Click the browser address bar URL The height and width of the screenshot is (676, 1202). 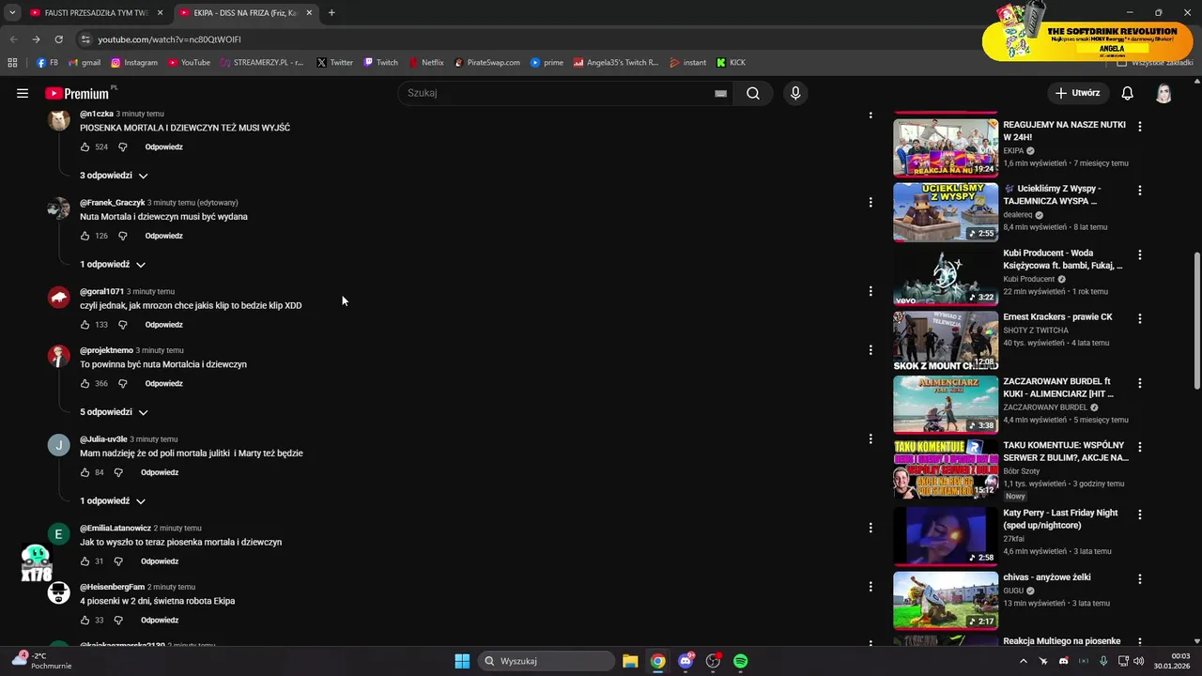pyautogui.click(x=170, y=39)
